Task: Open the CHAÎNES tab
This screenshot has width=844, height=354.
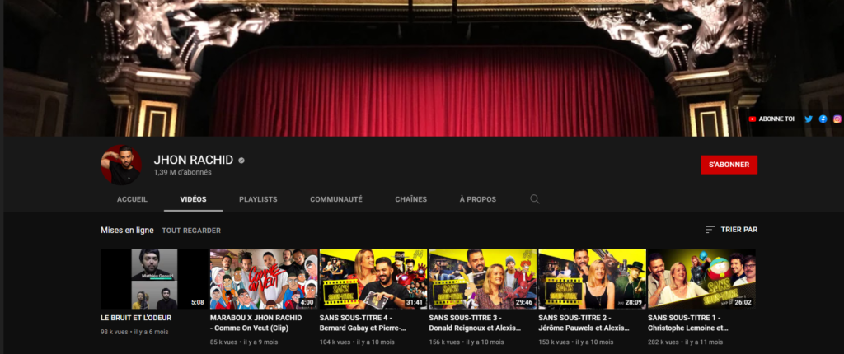Action: click(x=410, y=199)
